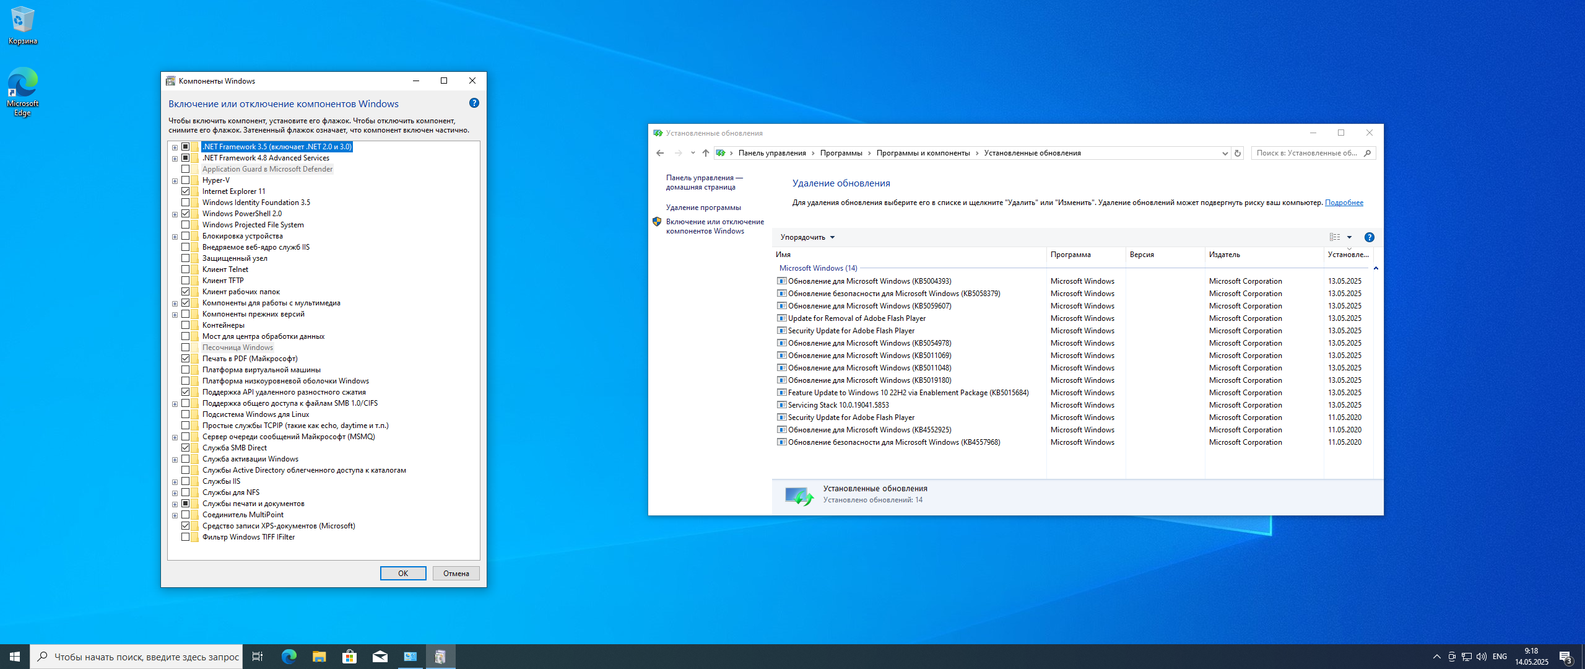Toggle Windows PowerShell 2.0 checkbox

click(185, 214)
